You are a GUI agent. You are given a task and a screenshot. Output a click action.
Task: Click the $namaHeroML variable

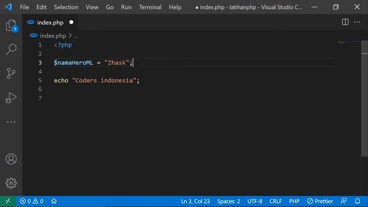(74, 63)
